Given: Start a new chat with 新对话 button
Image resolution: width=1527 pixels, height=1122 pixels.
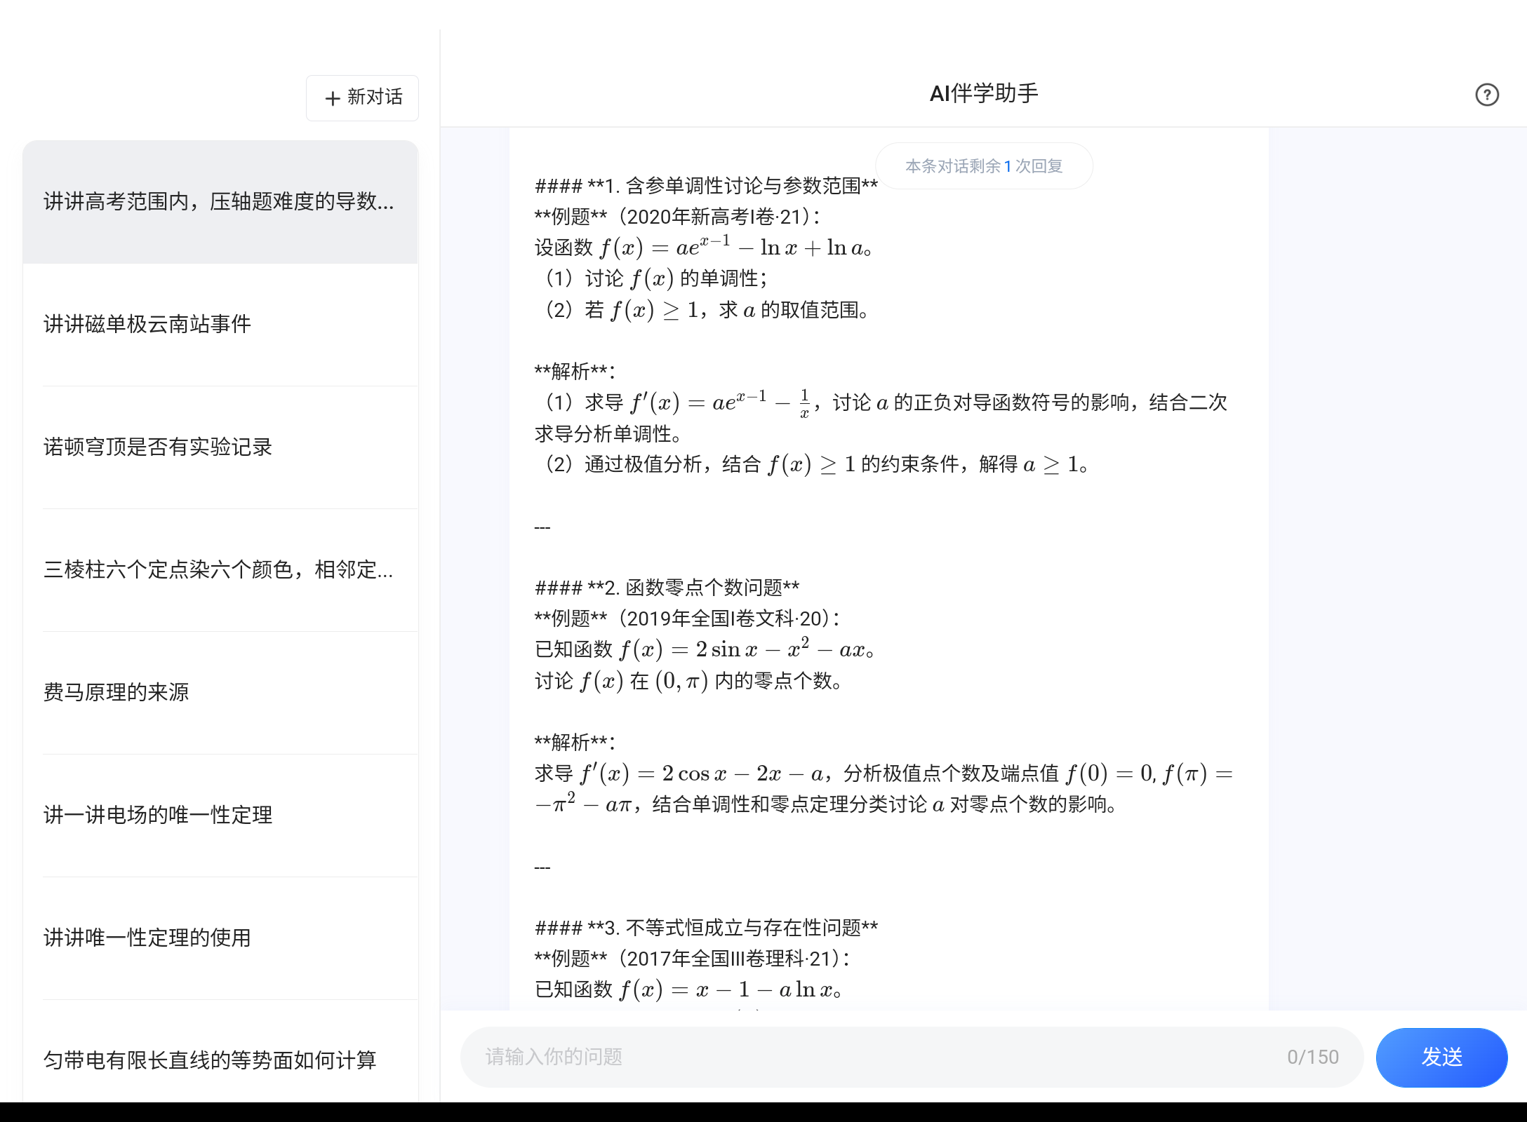Looking at the screenshot, I should click(362, 97).
